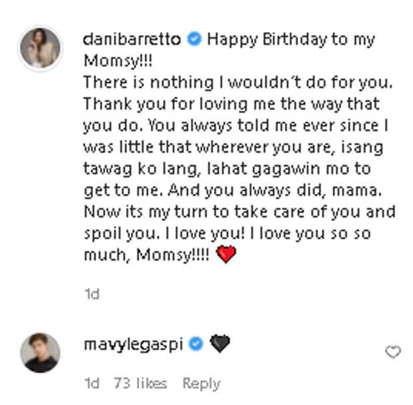Click the black heart emoji in mavylegaspi's comment

pos(220,344)
